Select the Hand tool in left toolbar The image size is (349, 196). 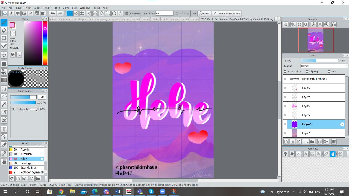coord(4,162)
